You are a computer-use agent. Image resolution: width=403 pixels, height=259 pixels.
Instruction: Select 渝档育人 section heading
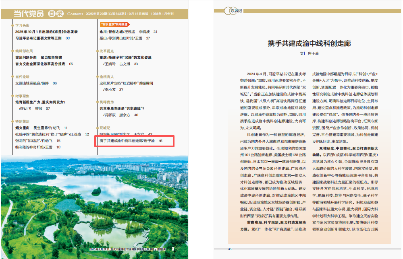107,76
